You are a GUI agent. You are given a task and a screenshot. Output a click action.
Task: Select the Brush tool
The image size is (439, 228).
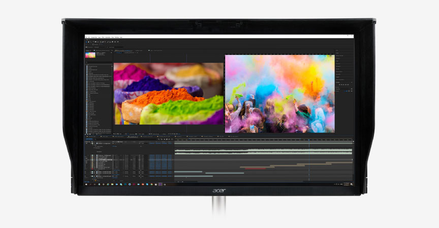[108, 42]
